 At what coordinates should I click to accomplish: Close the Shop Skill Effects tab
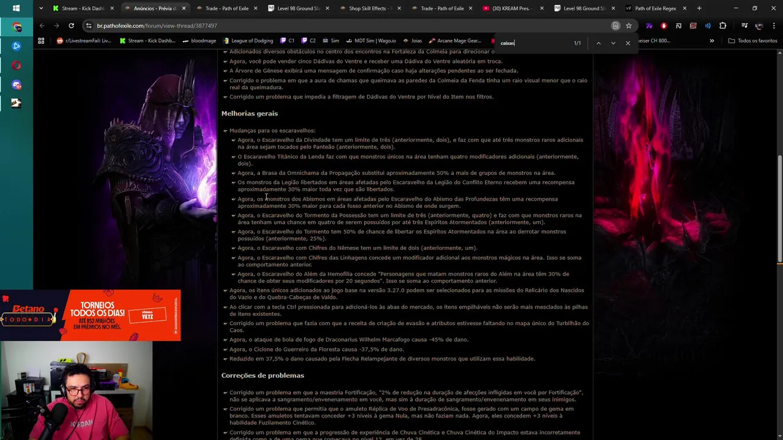click(x=399, y=9)
